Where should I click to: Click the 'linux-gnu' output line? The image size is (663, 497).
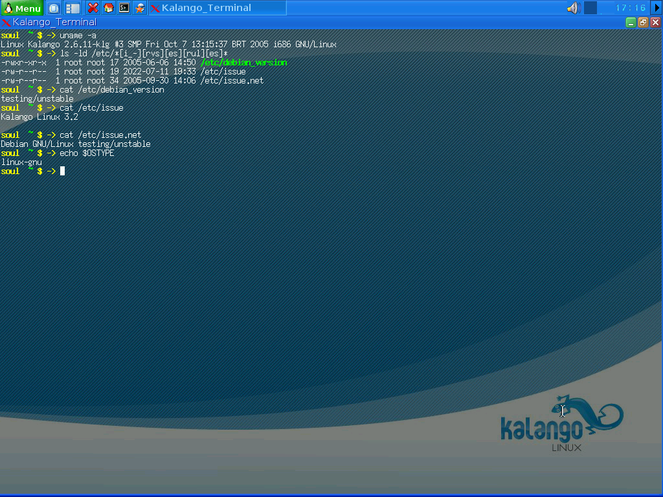click(21, 162)
